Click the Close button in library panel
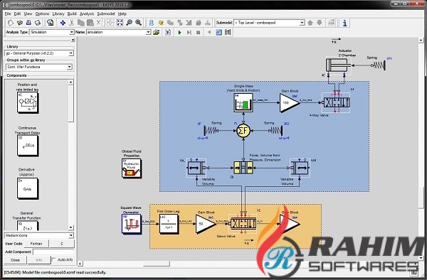 click(x=15, y=260)
